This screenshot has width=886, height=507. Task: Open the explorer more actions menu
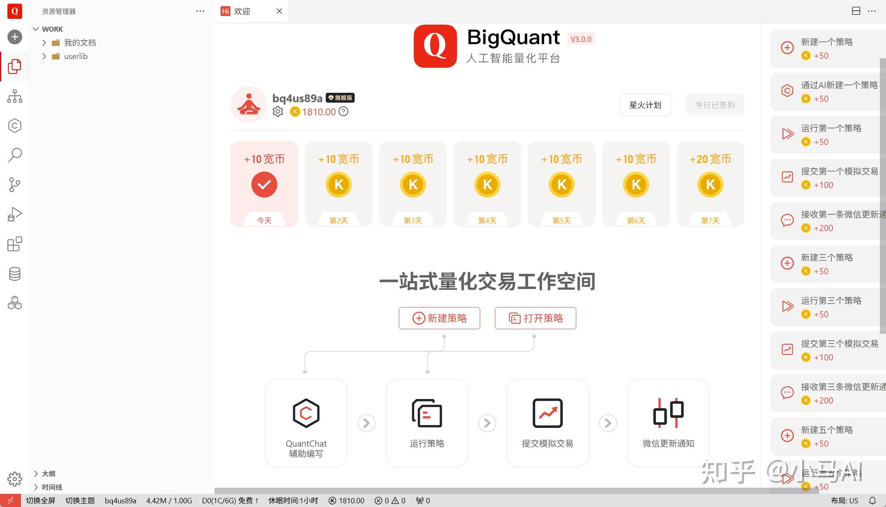(x=200, y=11)
